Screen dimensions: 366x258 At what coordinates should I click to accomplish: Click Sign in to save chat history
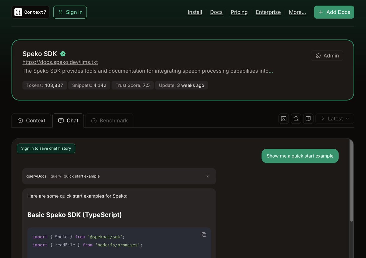coord(46,148)
